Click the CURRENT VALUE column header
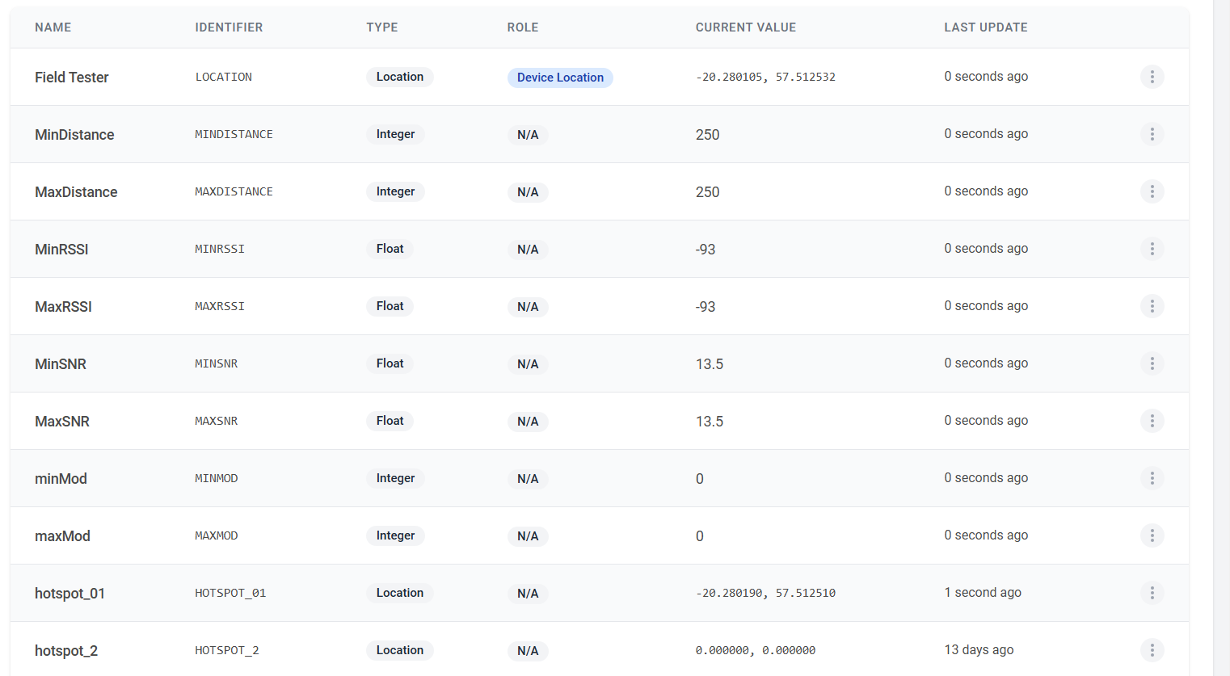The height and width of the screenshot is (676, 1230). click(745, 27)
